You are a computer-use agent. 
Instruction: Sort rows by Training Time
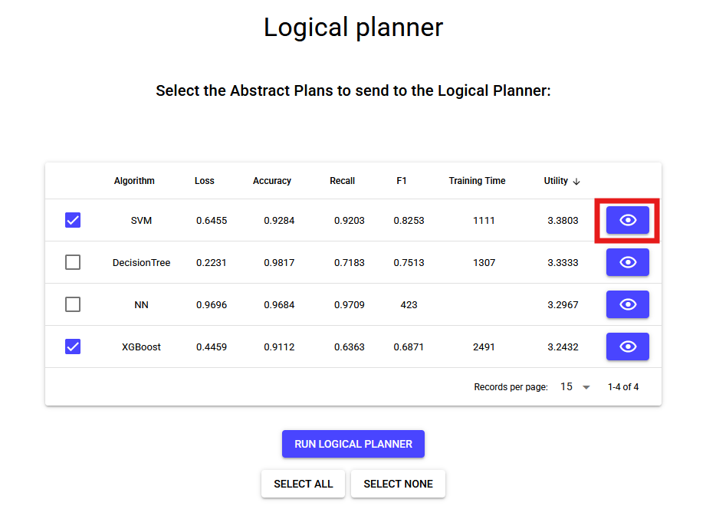pos(477,181)
